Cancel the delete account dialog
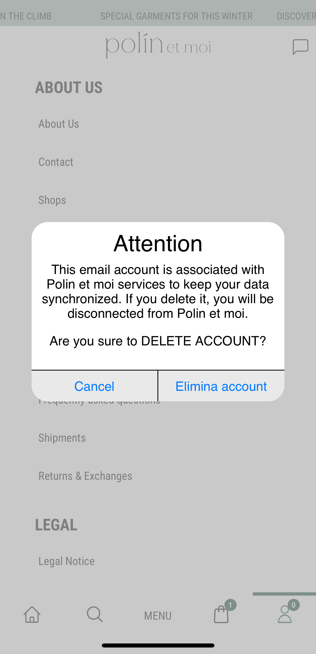 click(95, 386)
